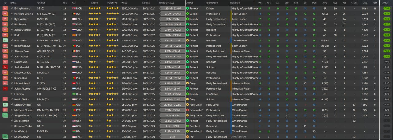The height and width of the screenshot is (140, 393).
Task: Click the £12K transfer value for Scott Carson
Action: pyautogui.click(x=172, y=137)
